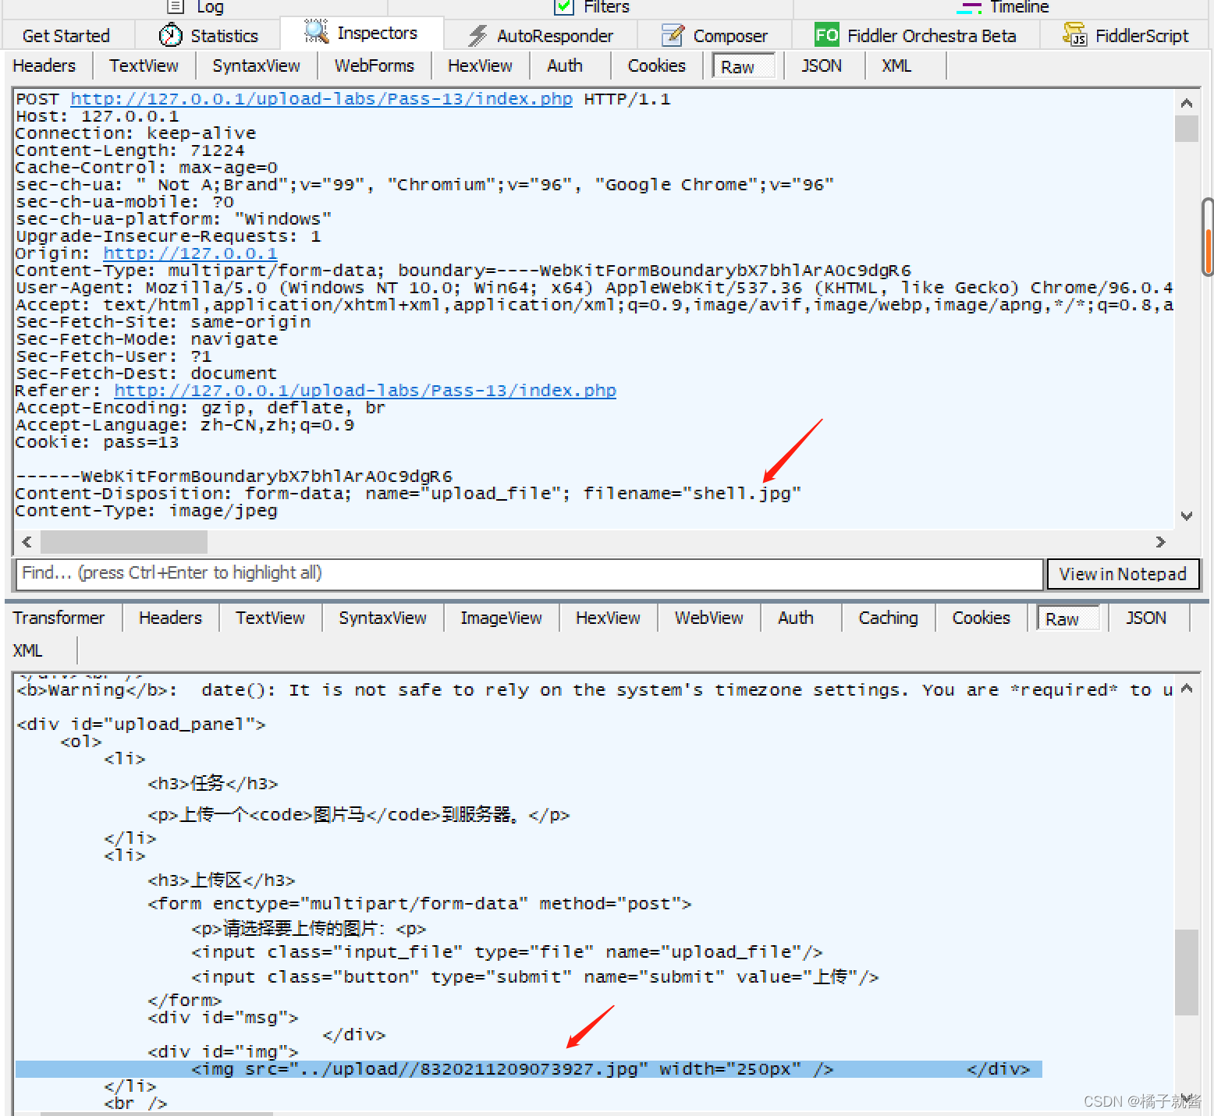Screen dimensions: 1214x1116
Task: Select the WebForms inspector tab
Action: pos(374,66)
